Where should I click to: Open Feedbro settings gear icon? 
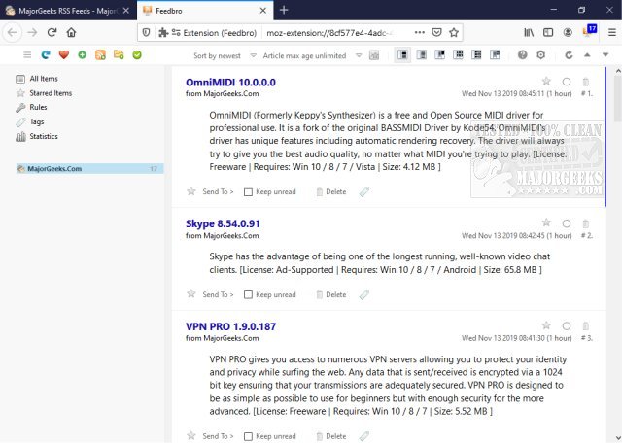click(541, 55)
